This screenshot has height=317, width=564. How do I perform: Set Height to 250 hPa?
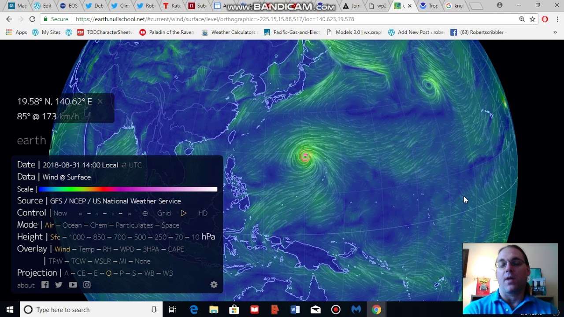(160, 237)
